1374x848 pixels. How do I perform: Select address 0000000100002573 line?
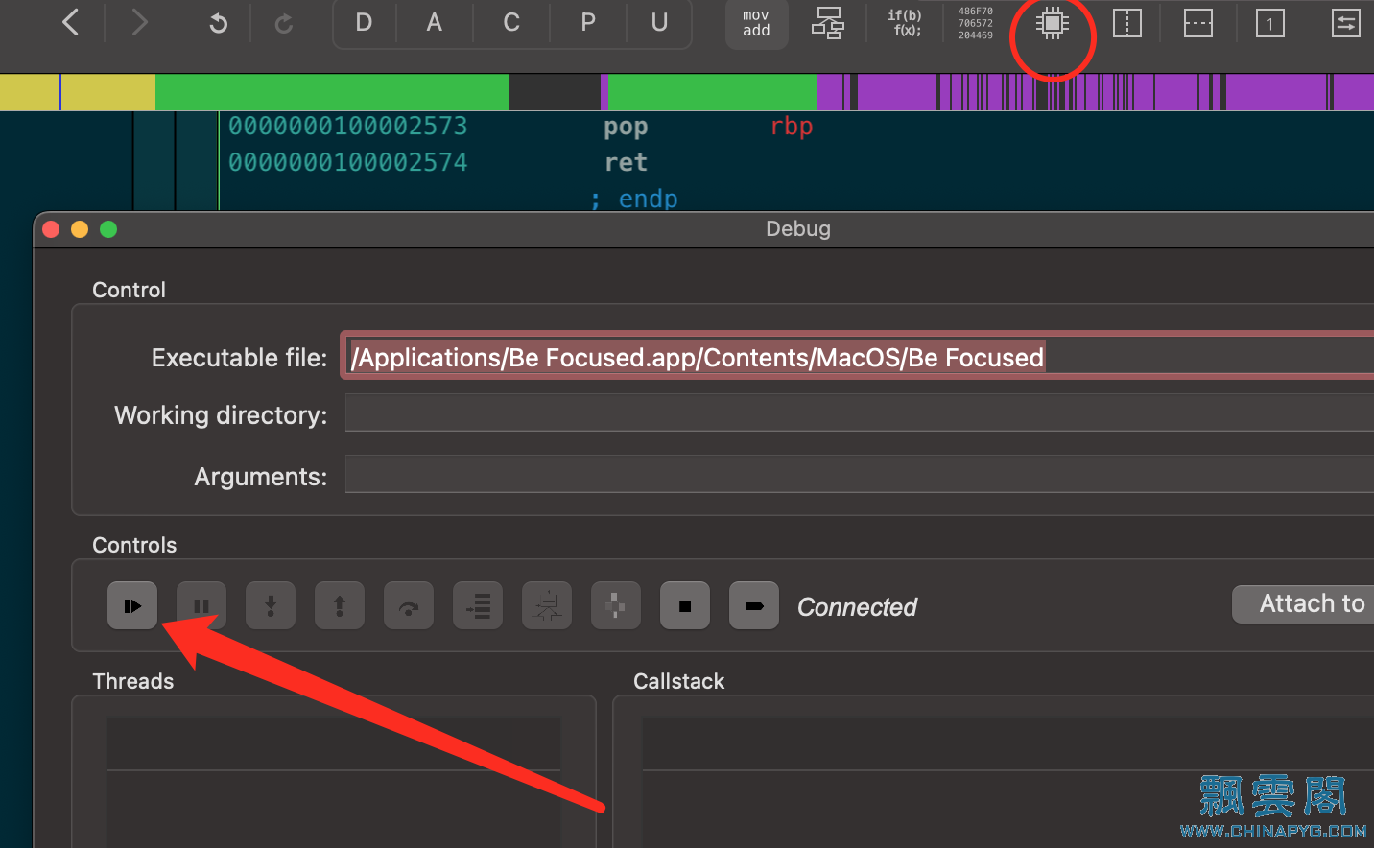(347, 126)
